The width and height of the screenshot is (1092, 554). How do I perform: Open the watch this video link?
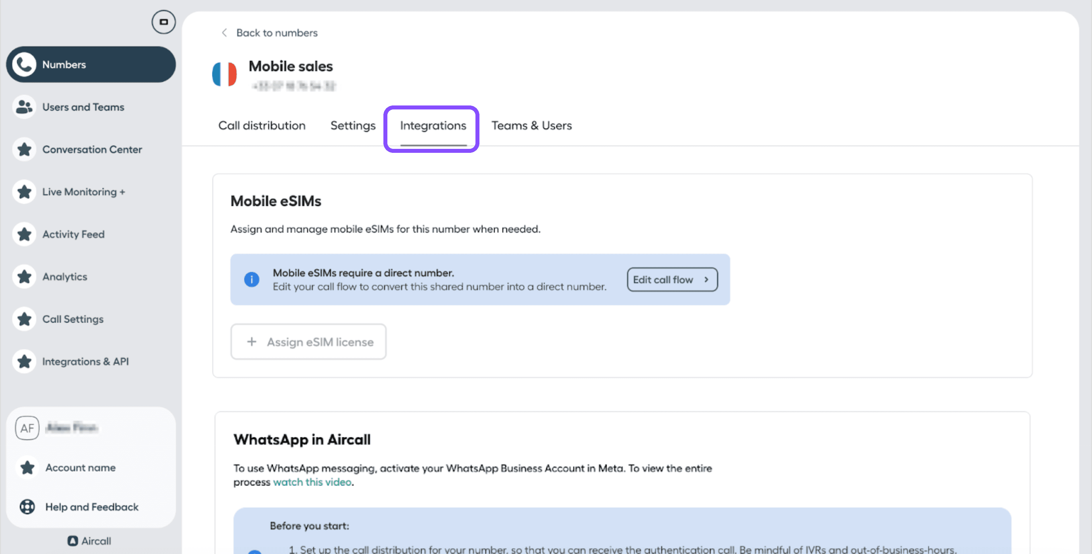coord(312,482)
